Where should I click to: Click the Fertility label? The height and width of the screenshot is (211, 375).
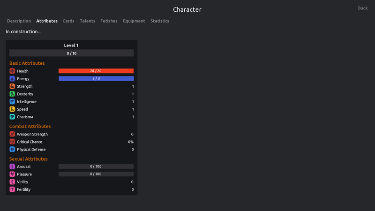click(24, 190)
